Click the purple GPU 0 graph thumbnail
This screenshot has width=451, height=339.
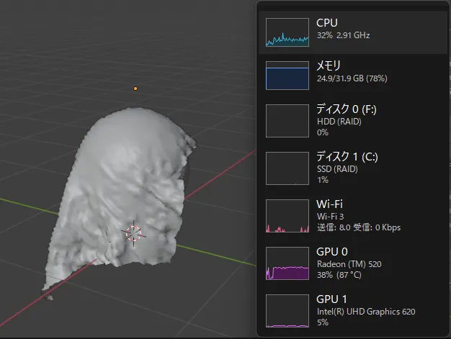pos(287,263)
